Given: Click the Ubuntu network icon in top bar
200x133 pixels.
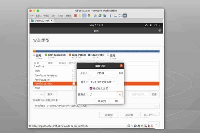Looking at the screenshot, I should (146, 25).
